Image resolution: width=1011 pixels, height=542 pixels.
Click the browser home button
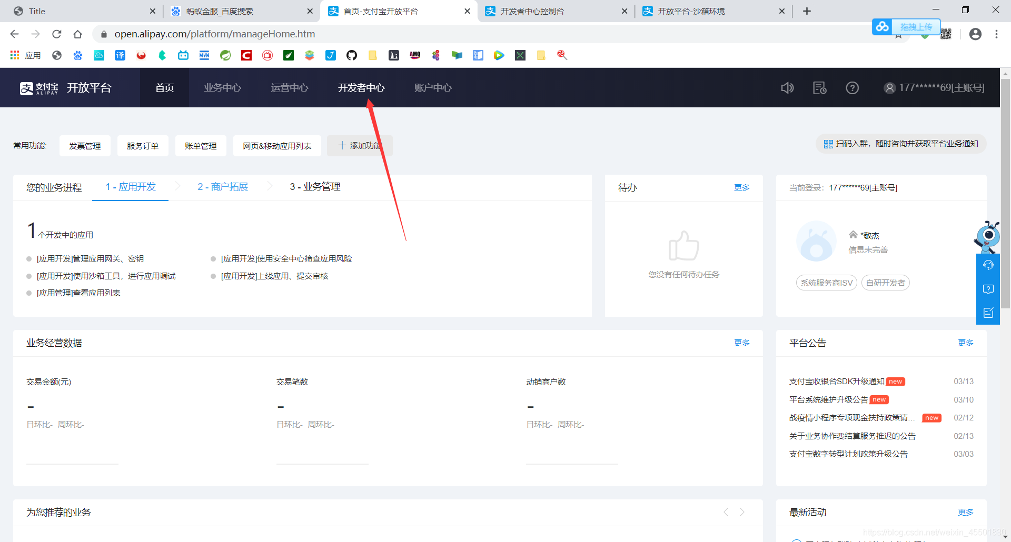77,34
